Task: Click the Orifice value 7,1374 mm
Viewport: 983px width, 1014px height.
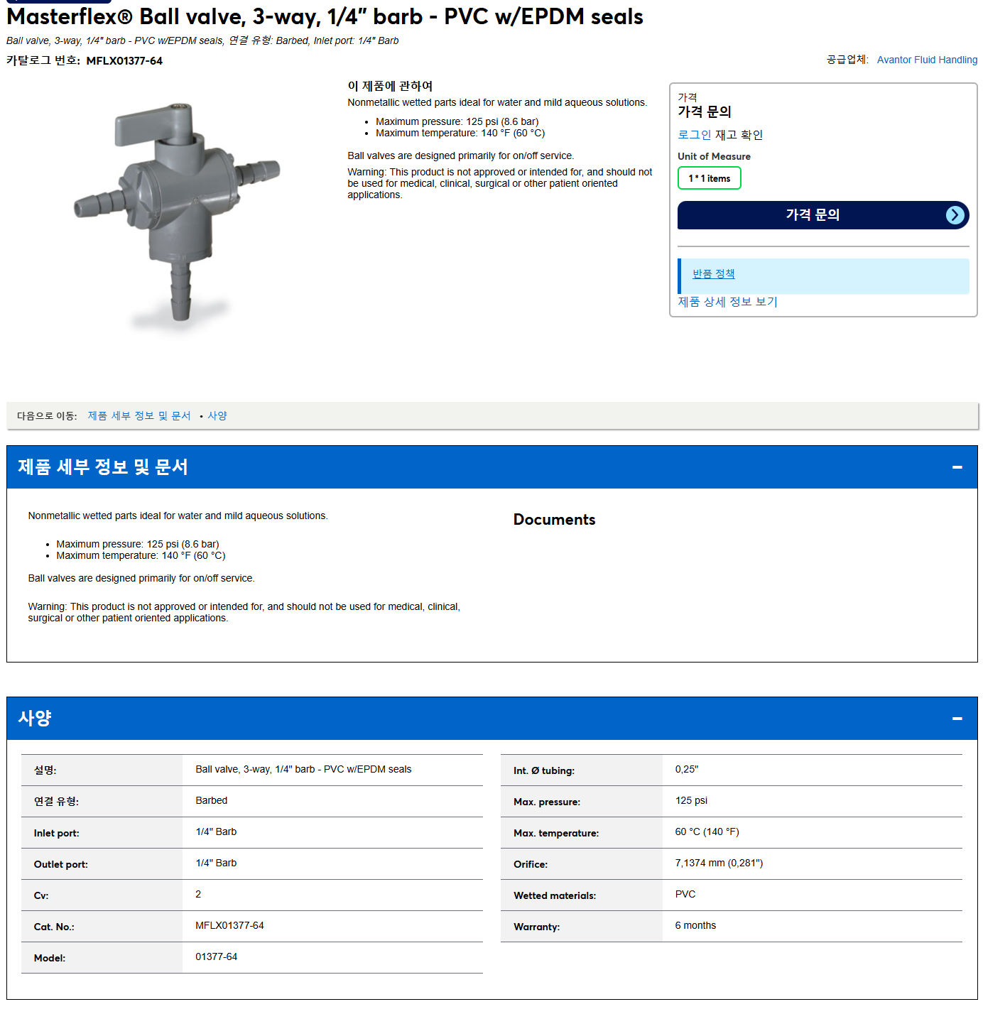Action: 719,863
